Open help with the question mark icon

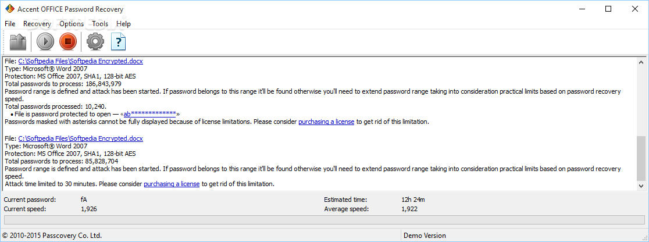point(119,42)
